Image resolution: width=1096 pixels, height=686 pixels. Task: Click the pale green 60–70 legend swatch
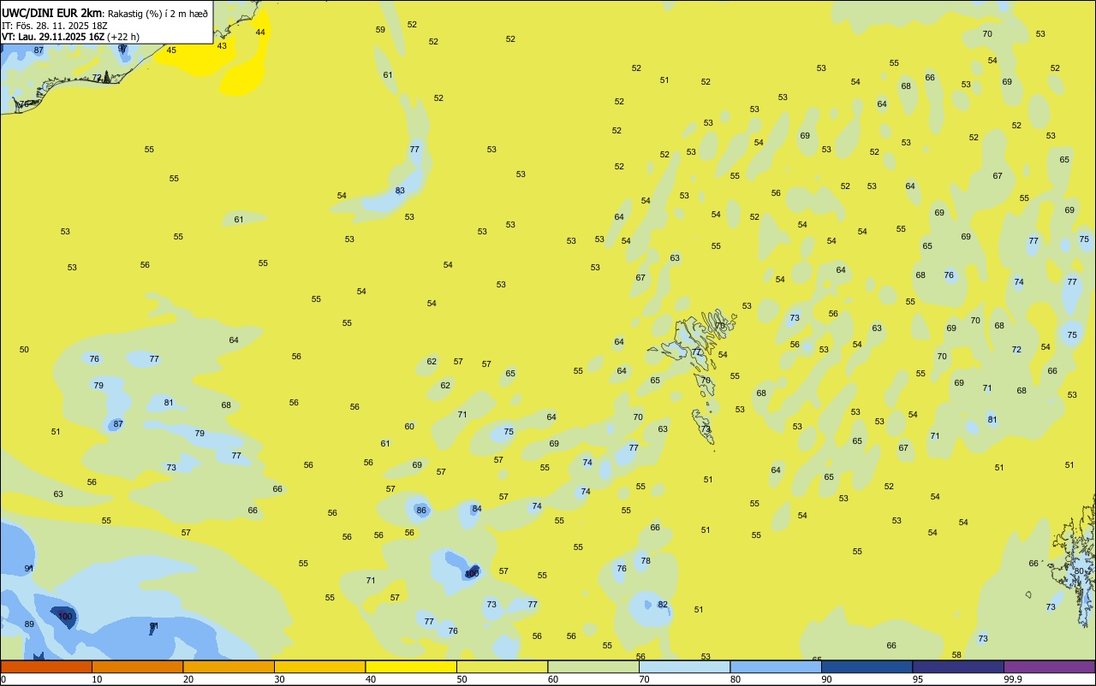coord(593,666)
